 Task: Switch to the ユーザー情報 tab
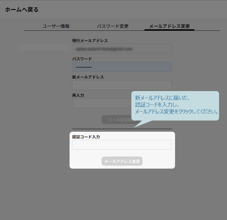coord(56,26)
